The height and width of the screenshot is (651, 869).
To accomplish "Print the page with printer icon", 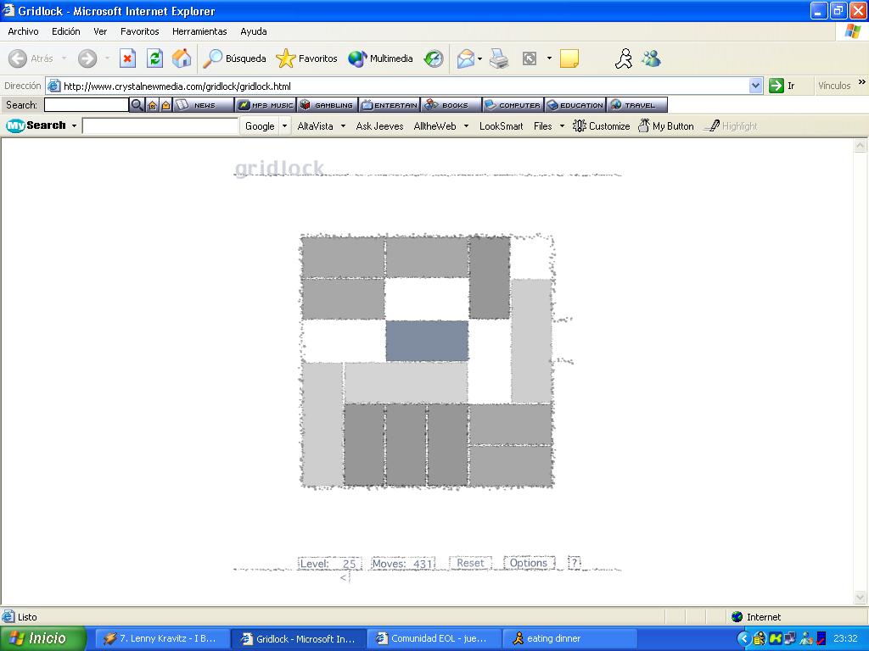I will 499,58.
